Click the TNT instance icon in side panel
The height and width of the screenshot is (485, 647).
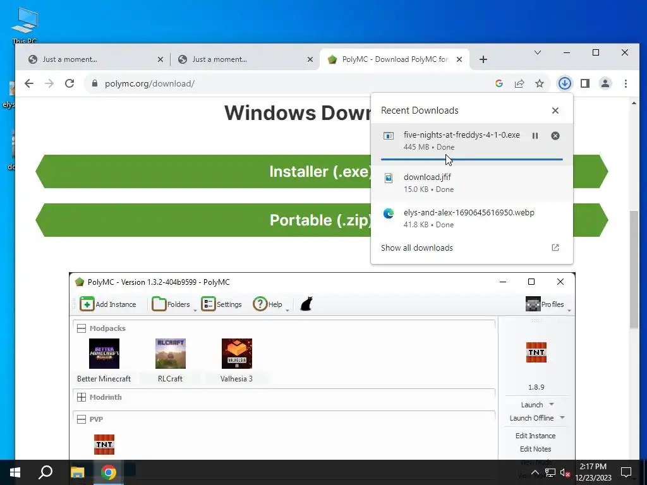[536, 352]
